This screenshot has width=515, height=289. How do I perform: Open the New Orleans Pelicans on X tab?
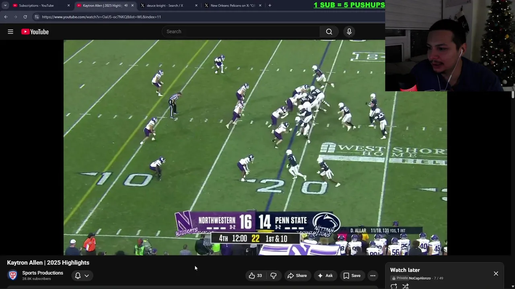click(233, 6)
